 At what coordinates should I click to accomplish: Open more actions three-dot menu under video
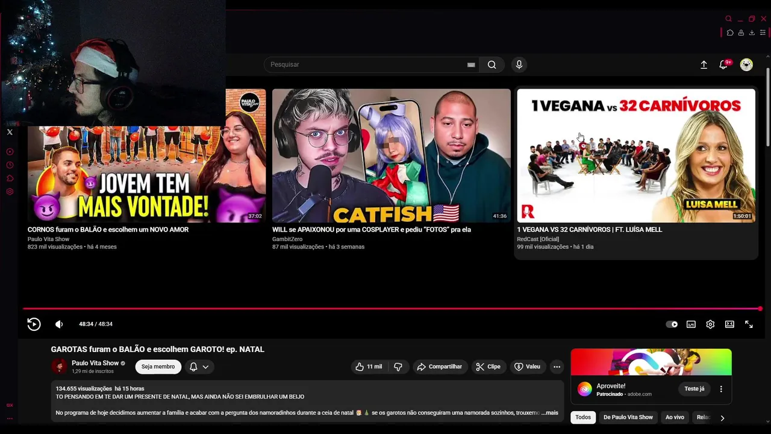(557, 366)
